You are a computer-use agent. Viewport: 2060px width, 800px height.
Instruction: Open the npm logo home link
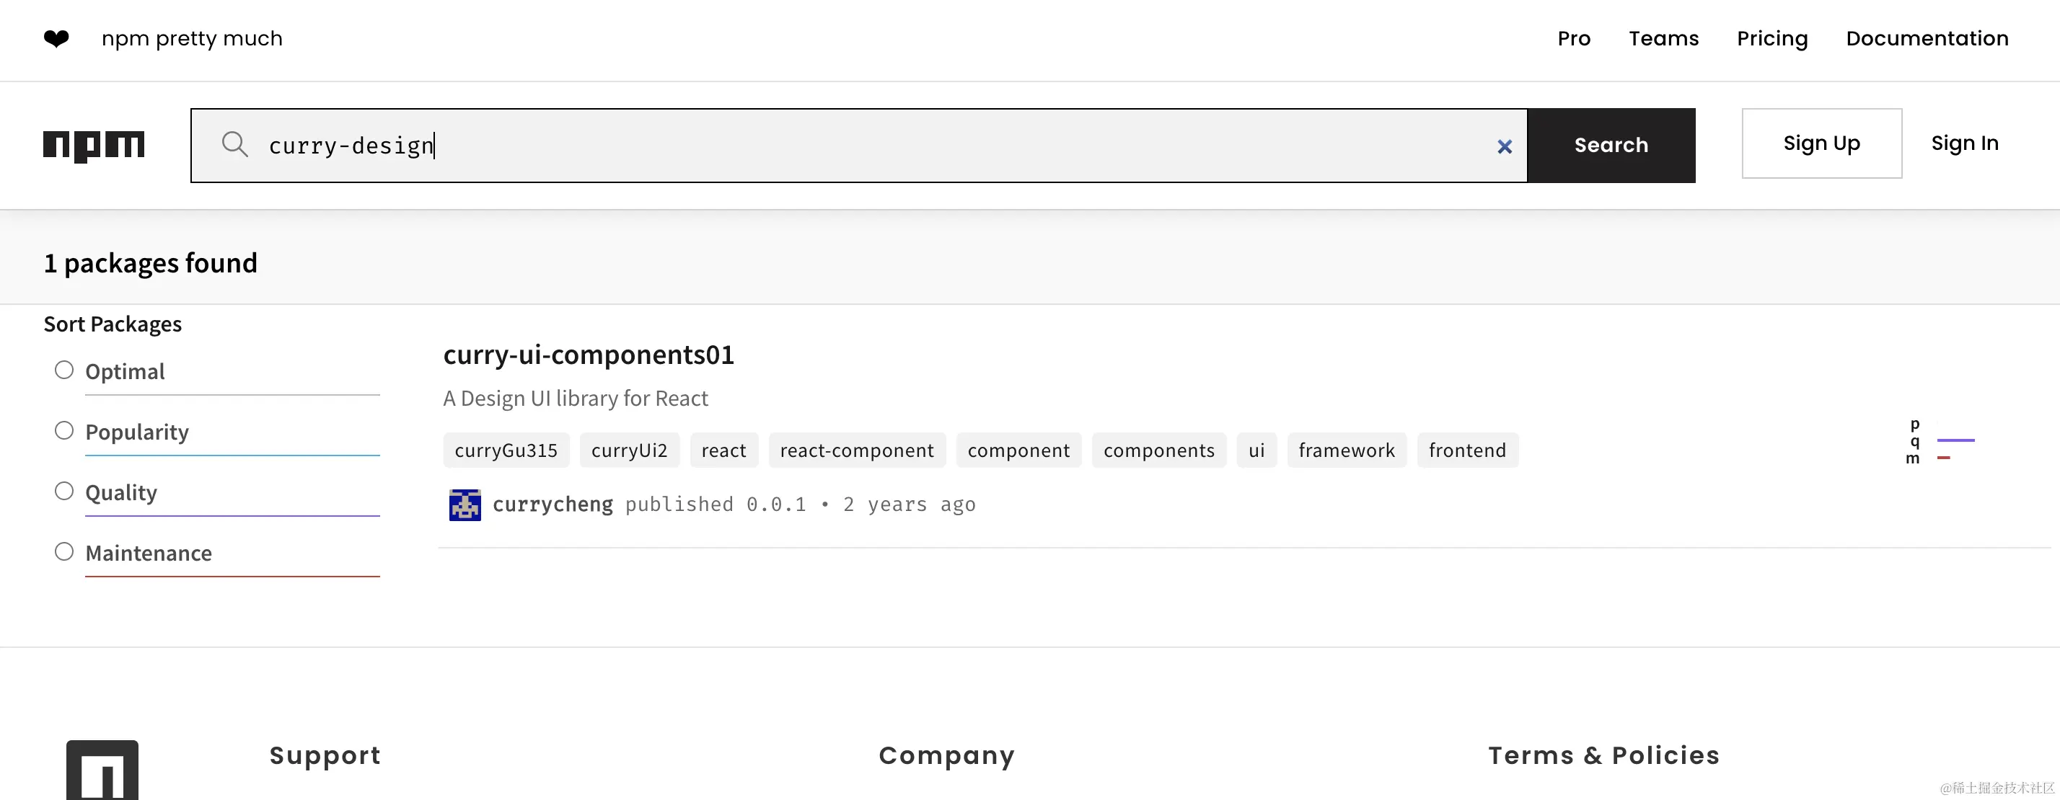94,146
